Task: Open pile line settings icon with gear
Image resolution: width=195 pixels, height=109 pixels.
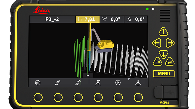Action: pyautogui.click(x=78, y=83)
